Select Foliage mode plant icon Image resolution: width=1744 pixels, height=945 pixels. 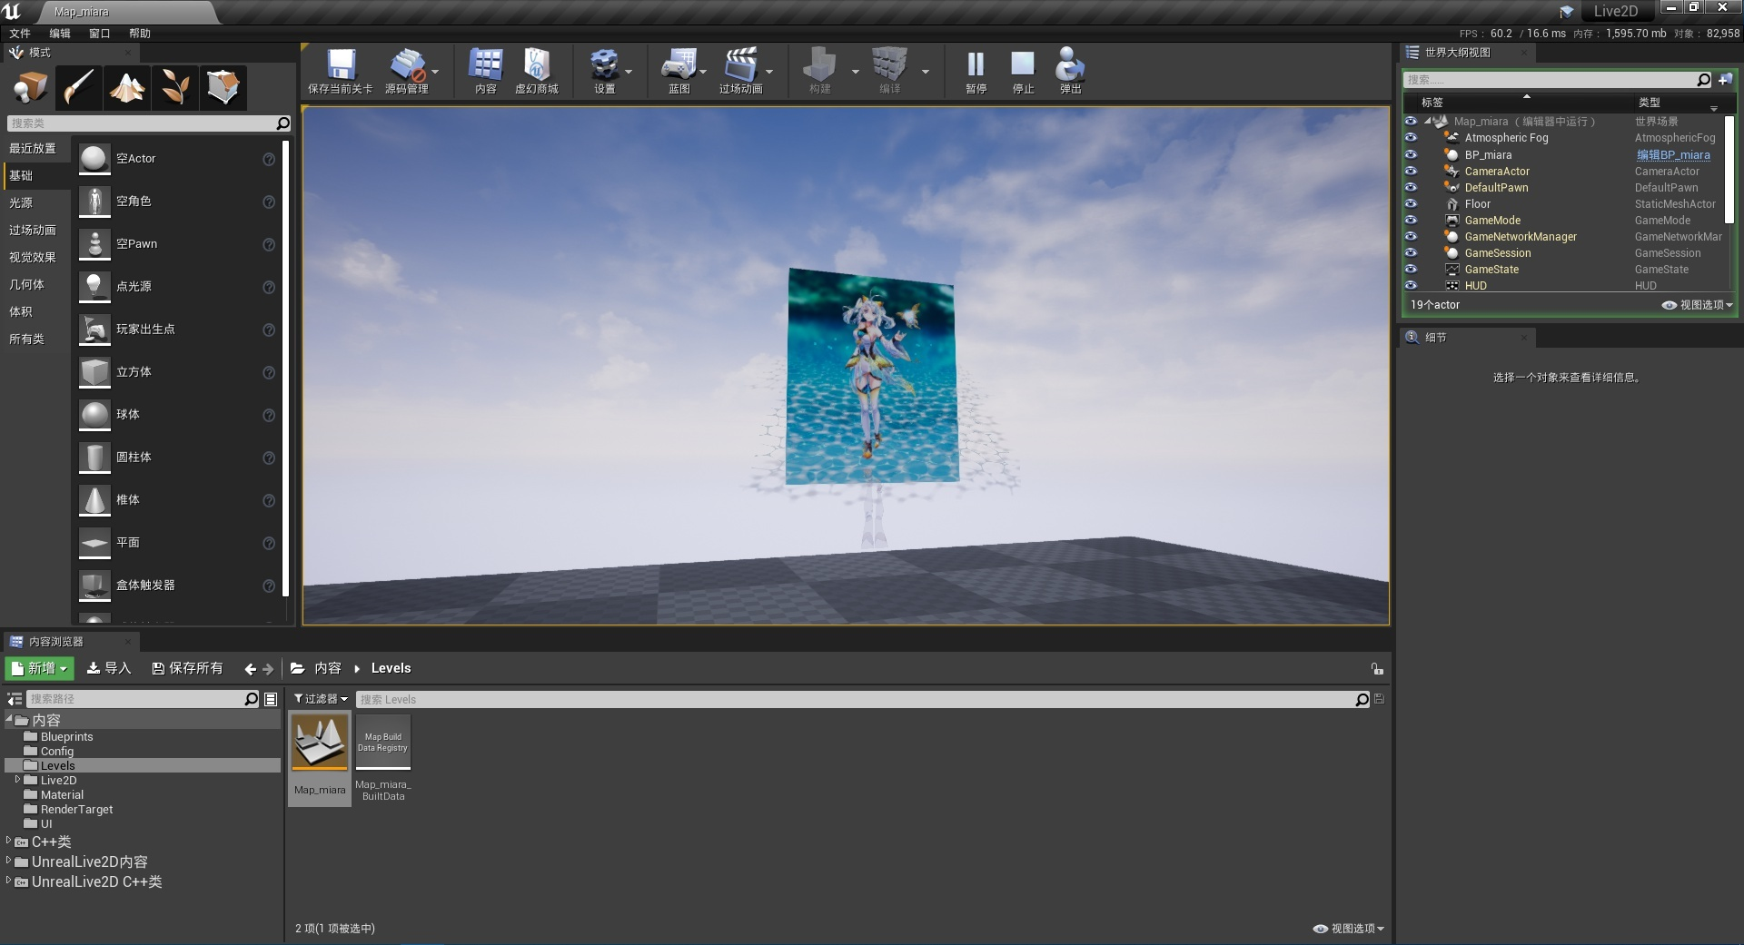pyautogui.click(x=175, y=87)
